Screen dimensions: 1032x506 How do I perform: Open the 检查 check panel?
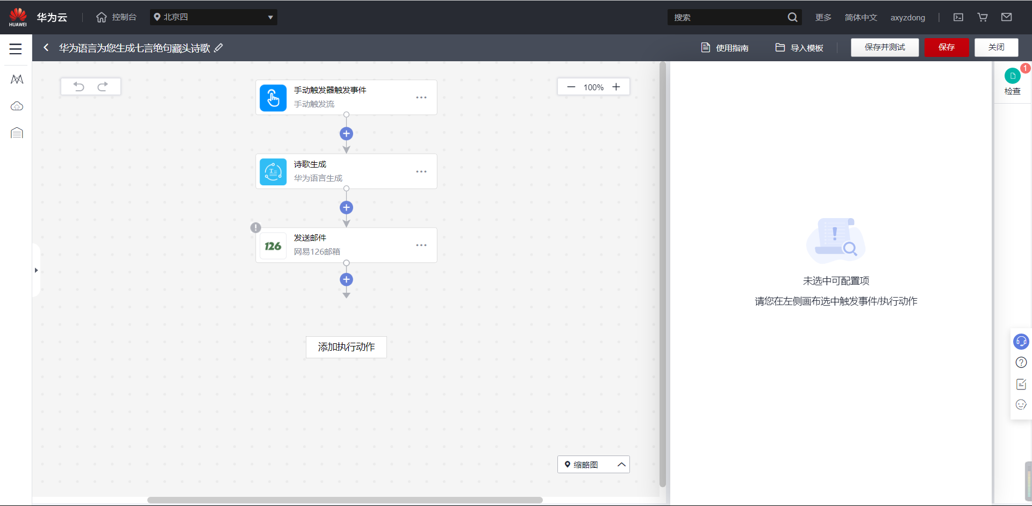click(1013, 82)
